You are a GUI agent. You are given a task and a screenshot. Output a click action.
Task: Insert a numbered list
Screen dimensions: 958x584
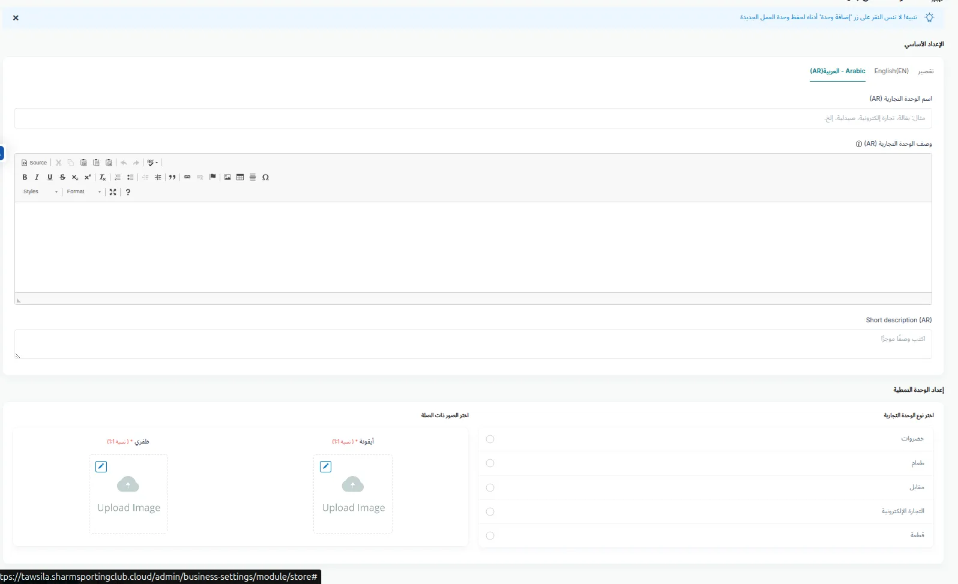[118, 177]
